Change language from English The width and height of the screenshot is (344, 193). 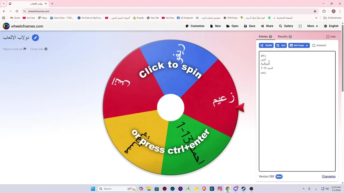point(331,26)
